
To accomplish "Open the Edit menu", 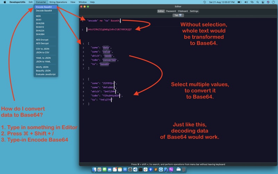I will pos(31,2).
